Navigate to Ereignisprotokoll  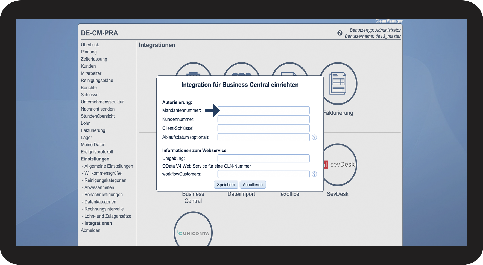tap(97, 152)
